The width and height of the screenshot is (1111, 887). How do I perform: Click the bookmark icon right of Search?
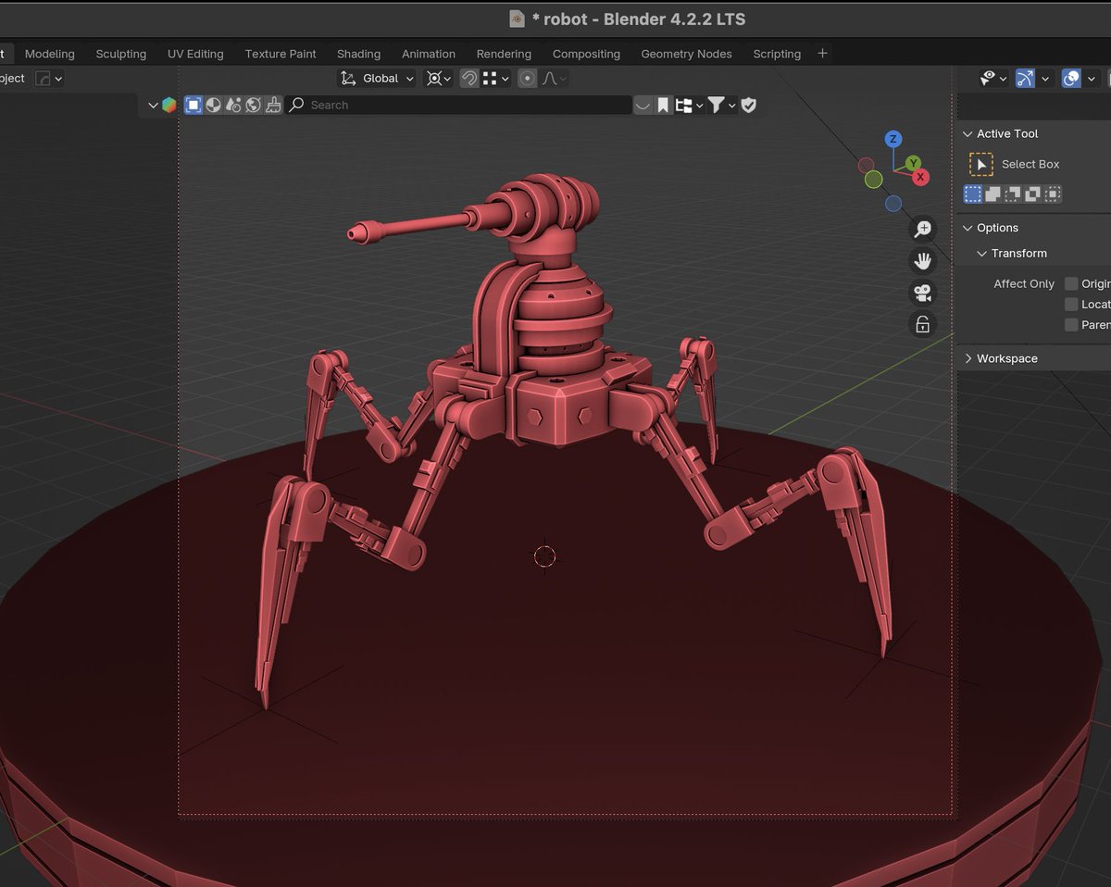pyautogui.click(x=663, y=105)
